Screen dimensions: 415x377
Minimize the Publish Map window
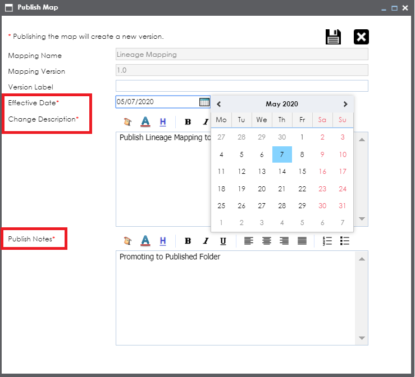384,8
